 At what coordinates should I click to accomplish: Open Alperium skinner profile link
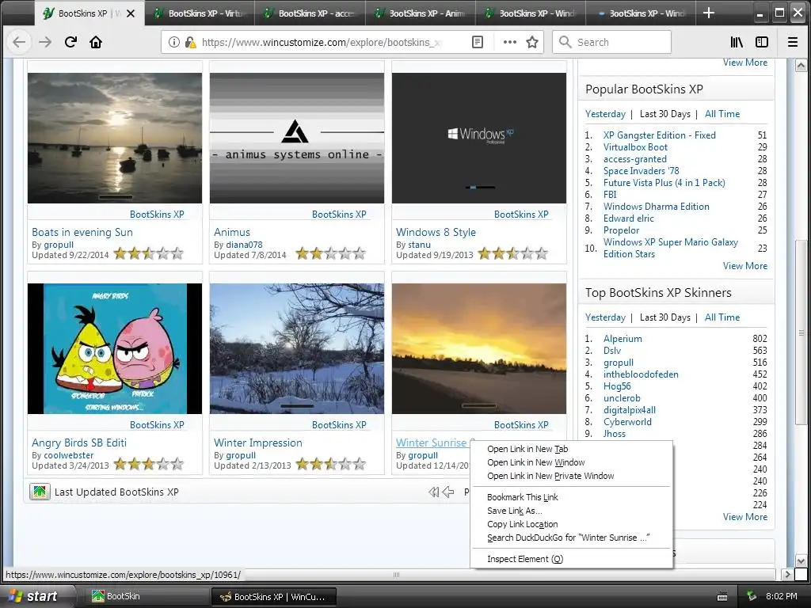tap(623, 339)
